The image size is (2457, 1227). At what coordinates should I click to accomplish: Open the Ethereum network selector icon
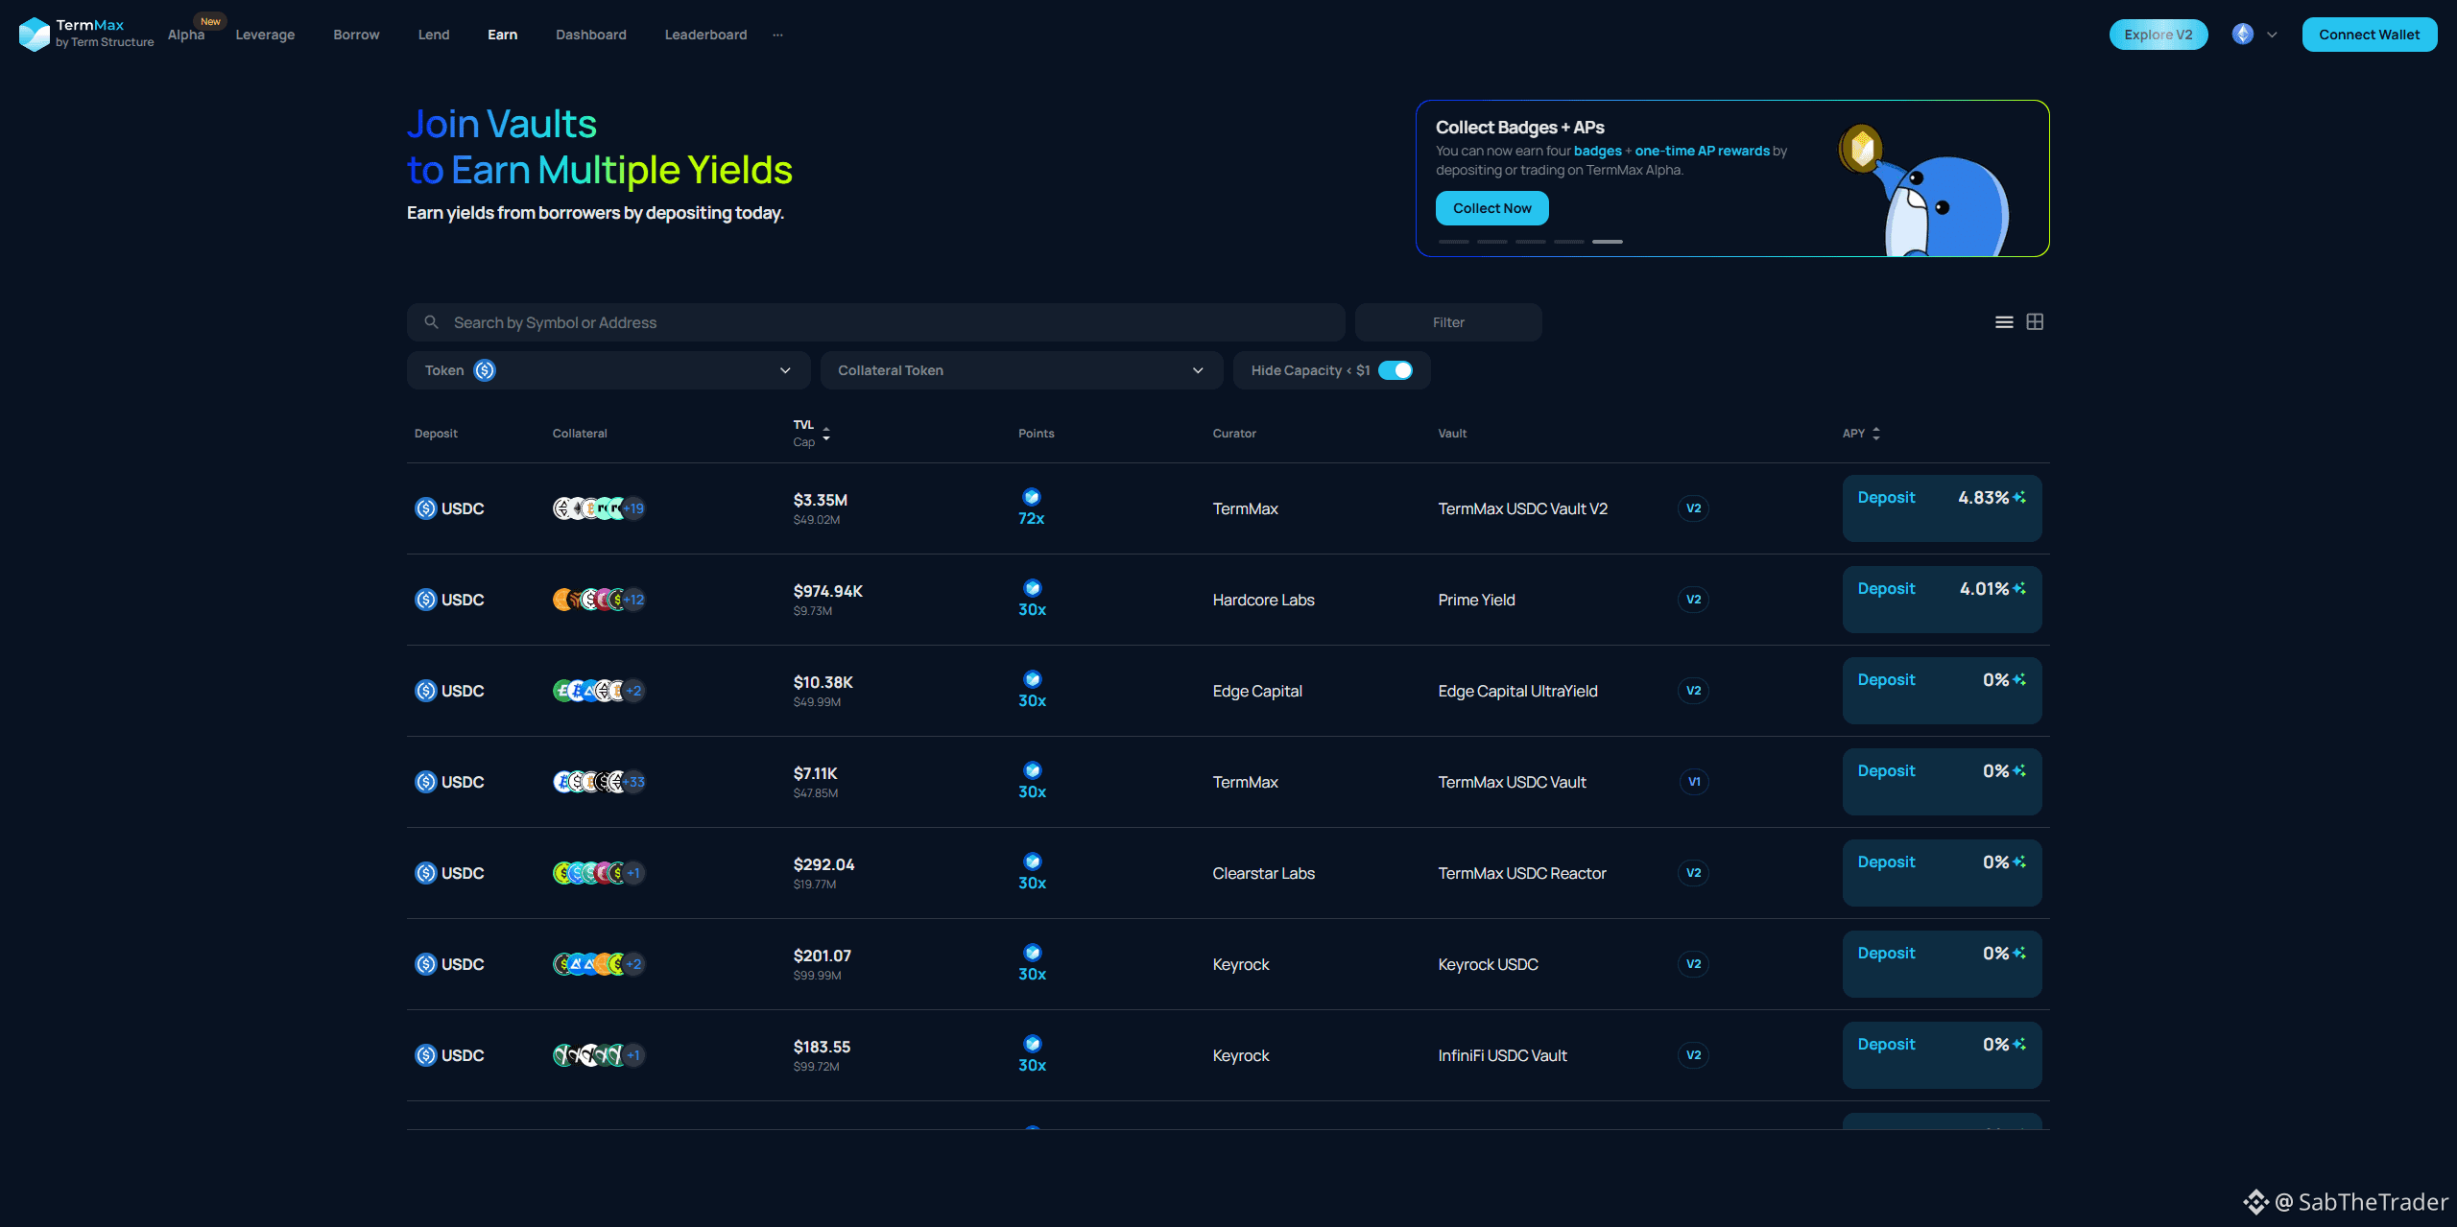2243,35
